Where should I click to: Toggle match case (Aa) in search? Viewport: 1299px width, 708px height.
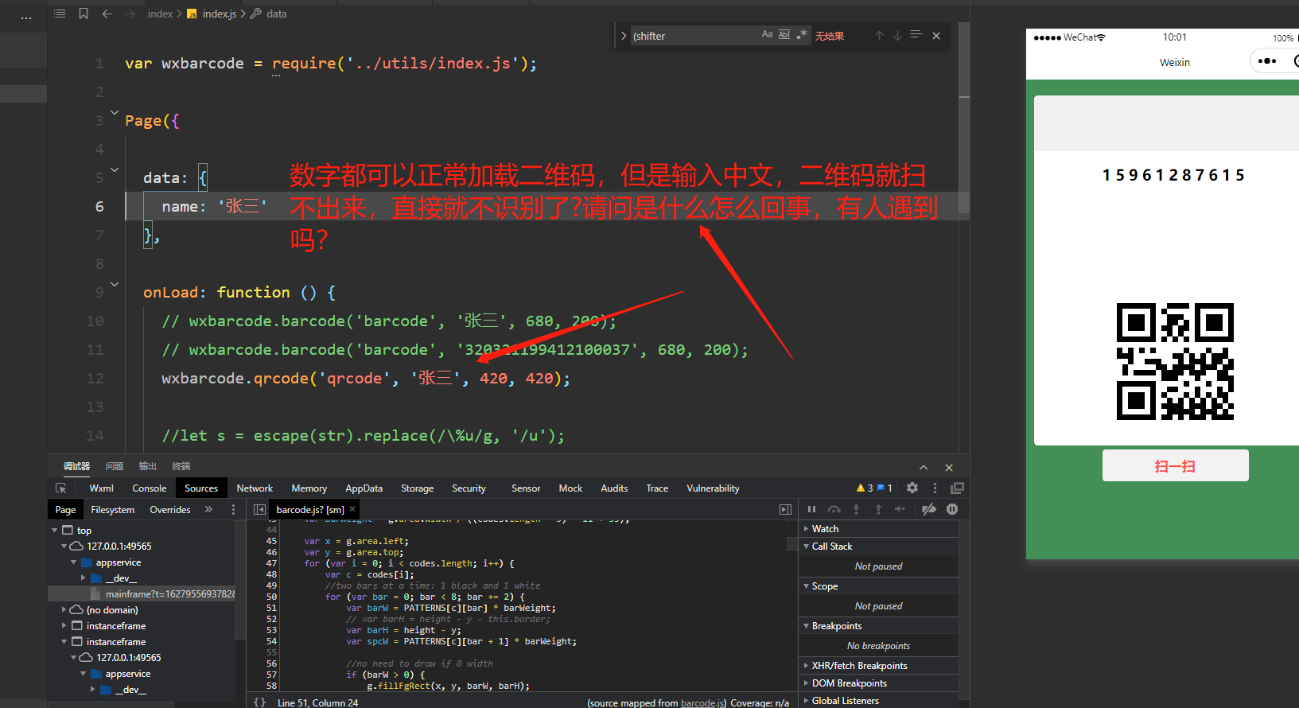[767, 34]
